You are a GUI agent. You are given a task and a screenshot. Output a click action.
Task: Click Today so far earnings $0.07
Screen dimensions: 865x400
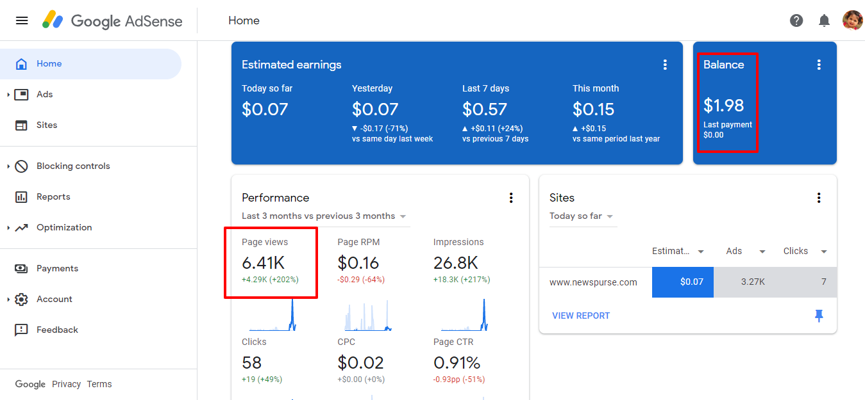tap(265, 109)
